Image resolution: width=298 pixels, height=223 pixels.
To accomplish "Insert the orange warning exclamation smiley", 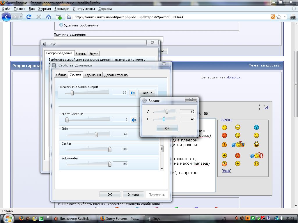I will pos(224,144).
